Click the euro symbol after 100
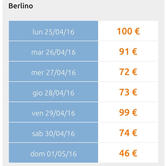This screenshot has width=167, height=166. click(137, 31)
